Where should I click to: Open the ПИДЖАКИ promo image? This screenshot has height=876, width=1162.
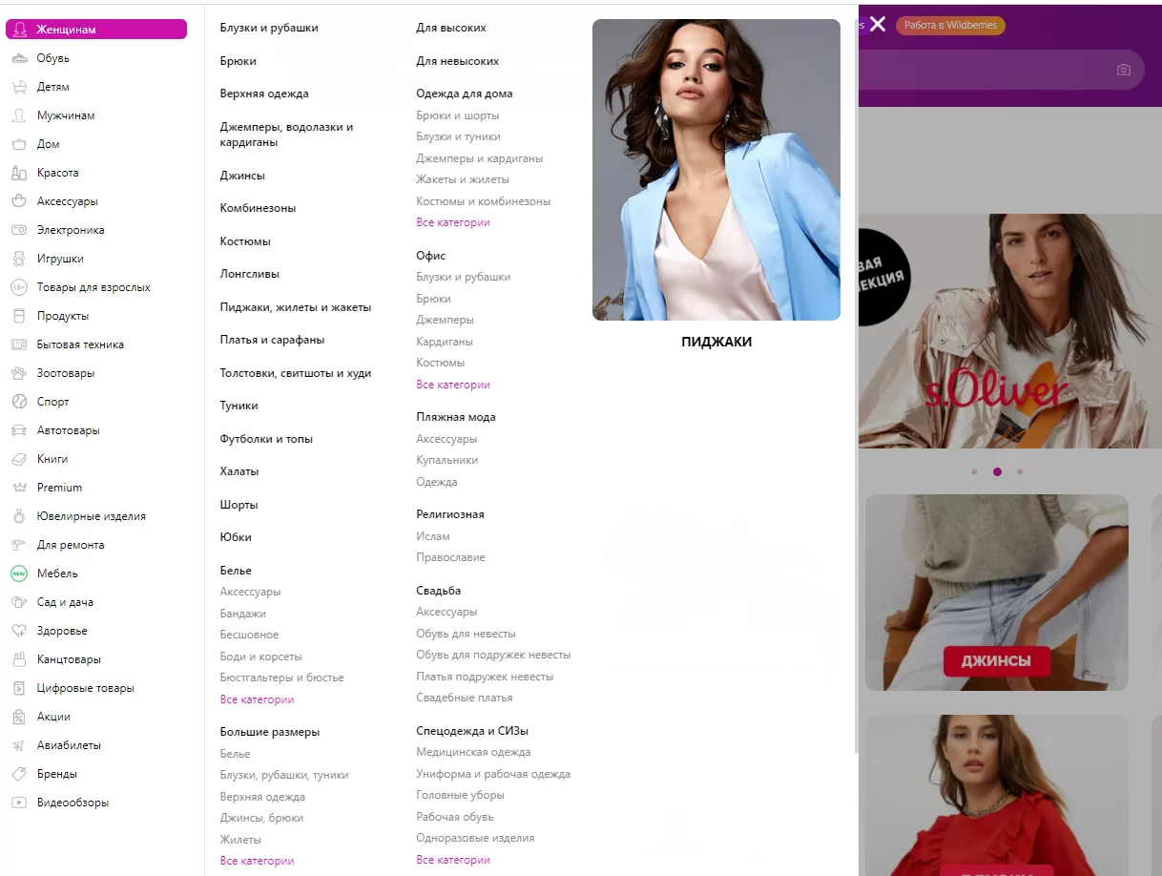click(716, 170)
